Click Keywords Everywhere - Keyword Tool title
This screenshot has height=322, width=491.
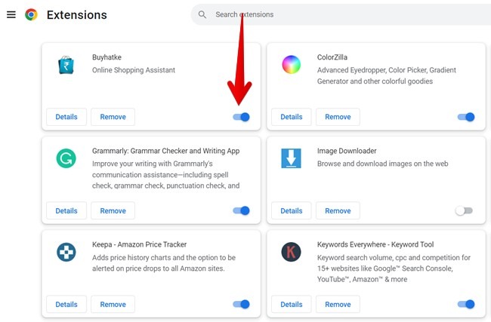tap(375, 244)
